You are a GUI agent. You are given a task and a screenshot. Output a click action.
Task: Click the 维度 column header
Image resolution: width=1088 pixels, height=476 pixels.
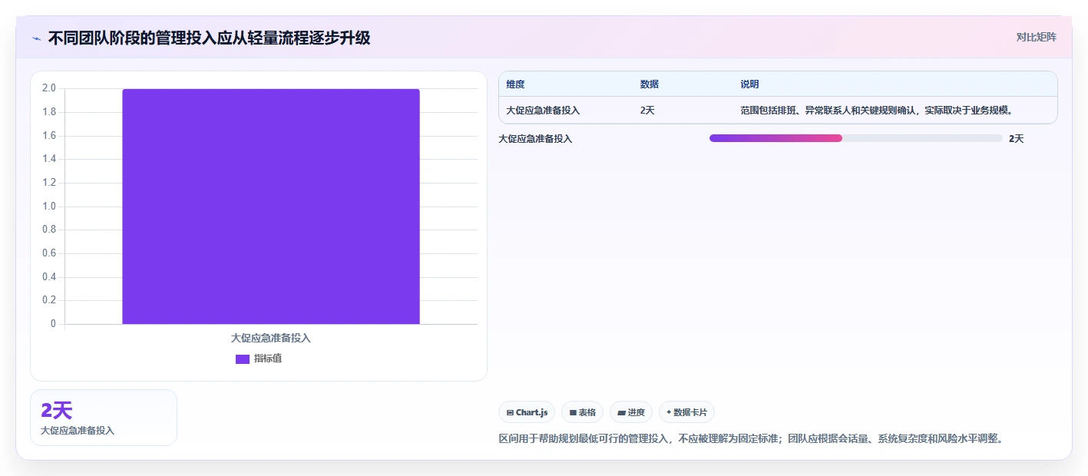(515, 84)
